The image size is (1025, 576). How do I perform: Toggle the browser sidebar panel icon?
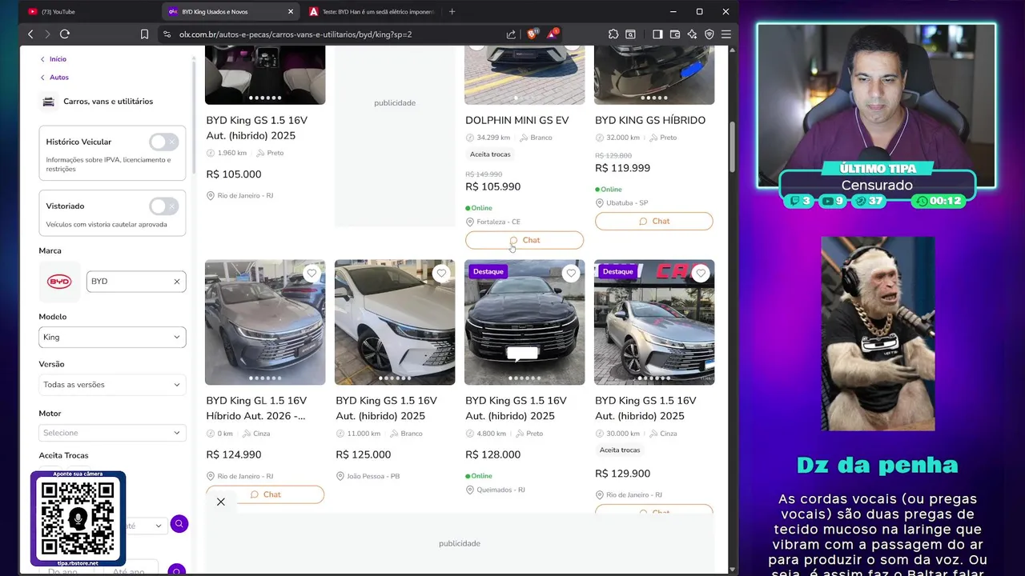657,34
